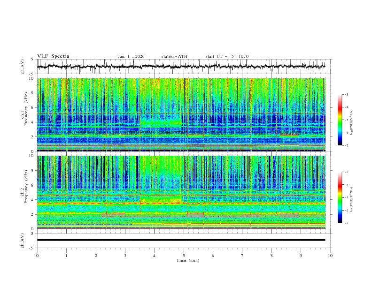Click the 'Time (min)' axis title

188,260
